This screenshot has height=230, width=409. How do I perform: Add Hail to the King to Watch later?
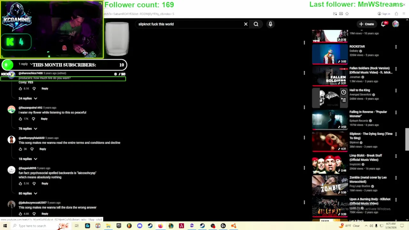tap(343, 92)
